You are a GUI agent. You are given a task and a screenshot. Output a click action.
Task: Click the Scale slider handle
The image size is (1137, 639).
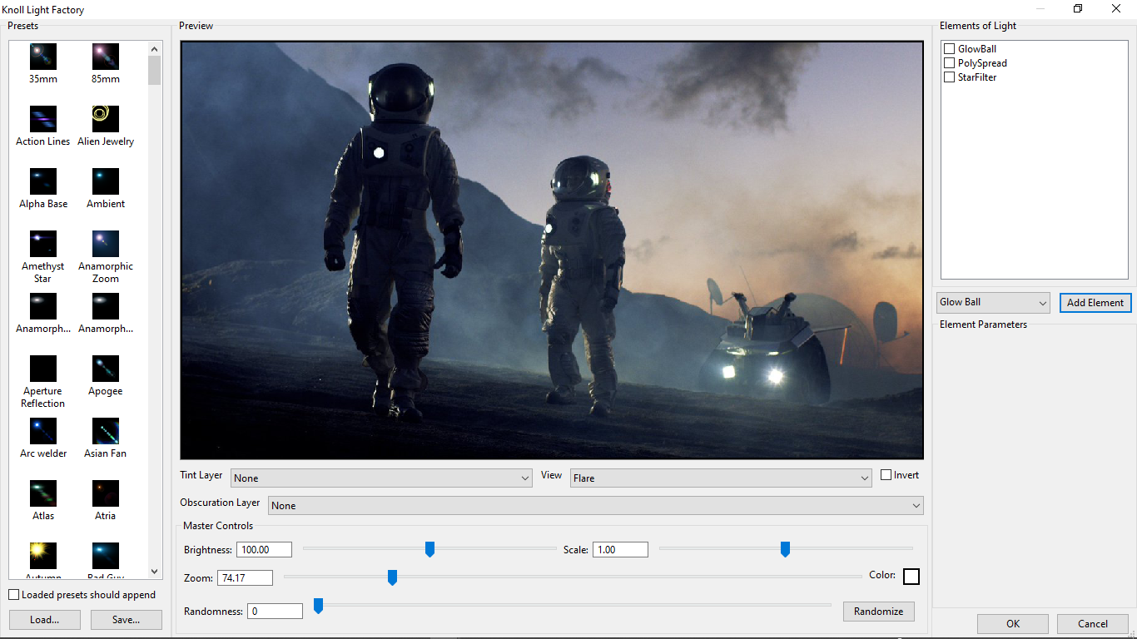pos(785,549)
